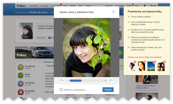
Task: Click rejected example blue sky landscape photo
Action: tap(151, 66)
